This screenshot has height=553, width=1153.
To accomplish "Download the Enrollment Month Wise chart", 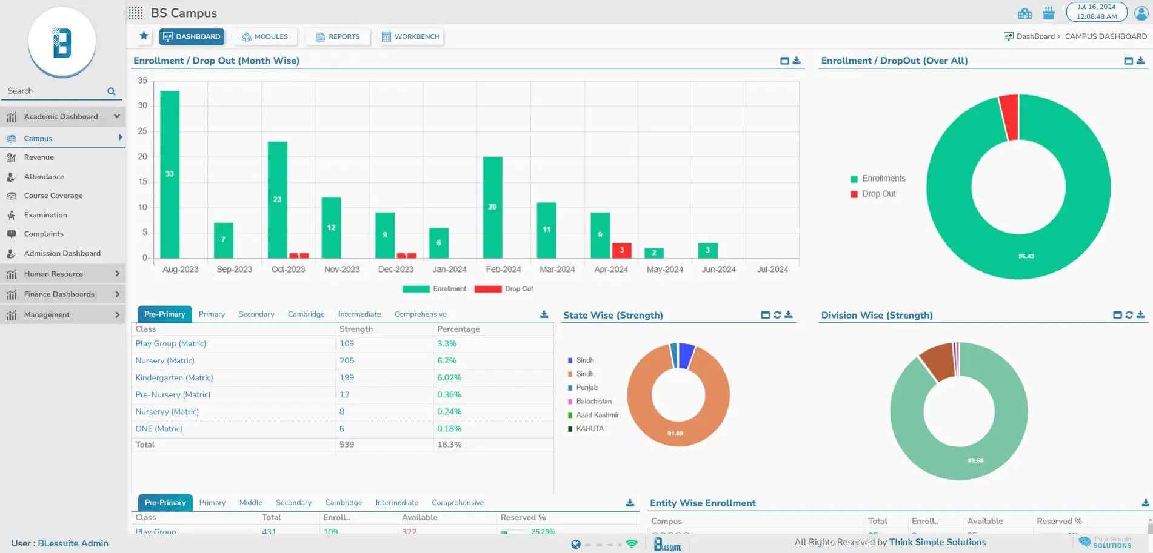I will (x=797, y=61).
